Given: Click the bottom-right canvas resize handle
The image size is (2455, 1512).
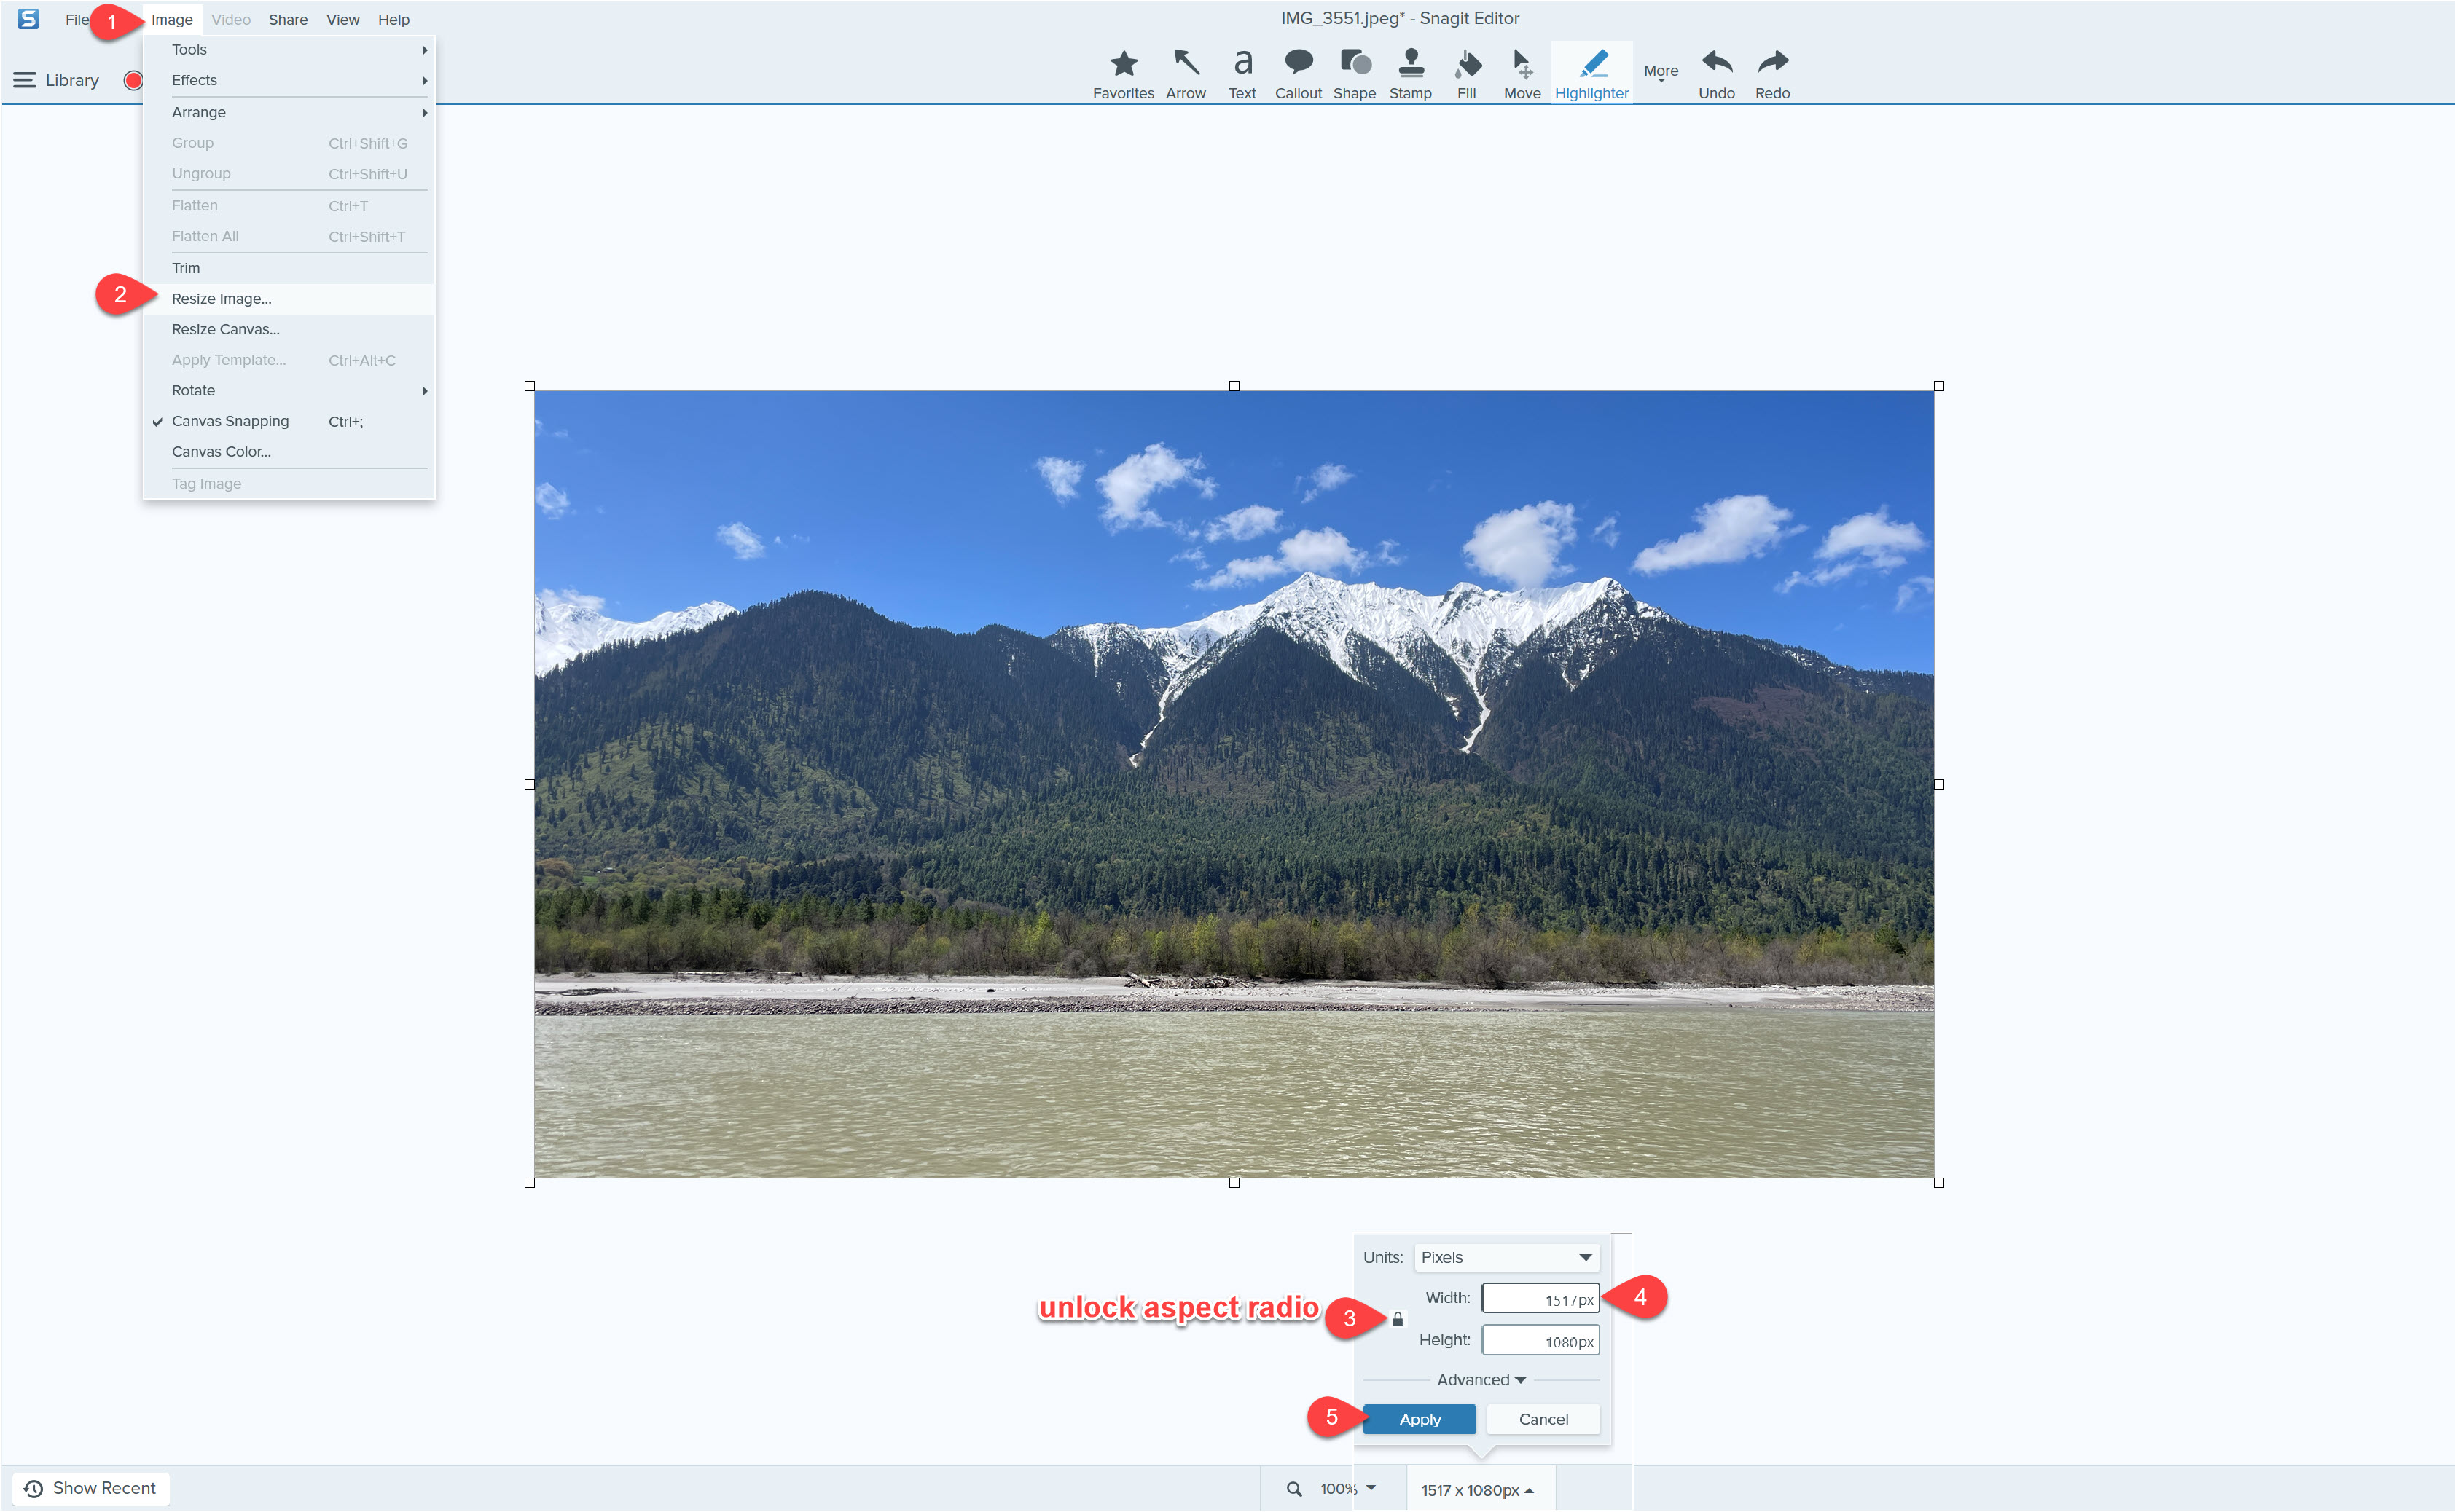Looking at the screenshot, I should pyautogui.click(x=1938, y=1182).
